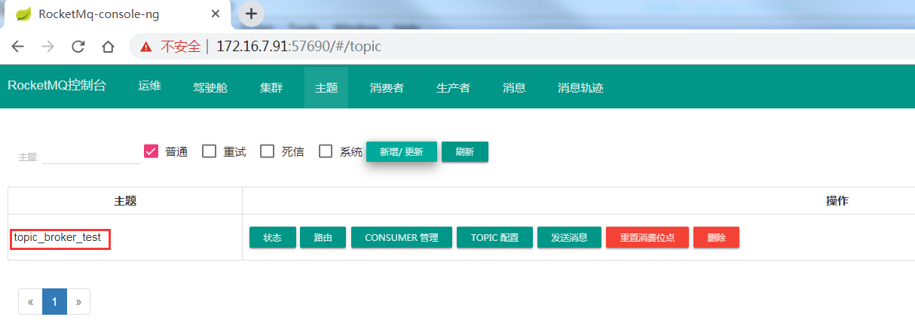Open a new browser tab with plus
This screenshot has width=915, height=320.
252,14
